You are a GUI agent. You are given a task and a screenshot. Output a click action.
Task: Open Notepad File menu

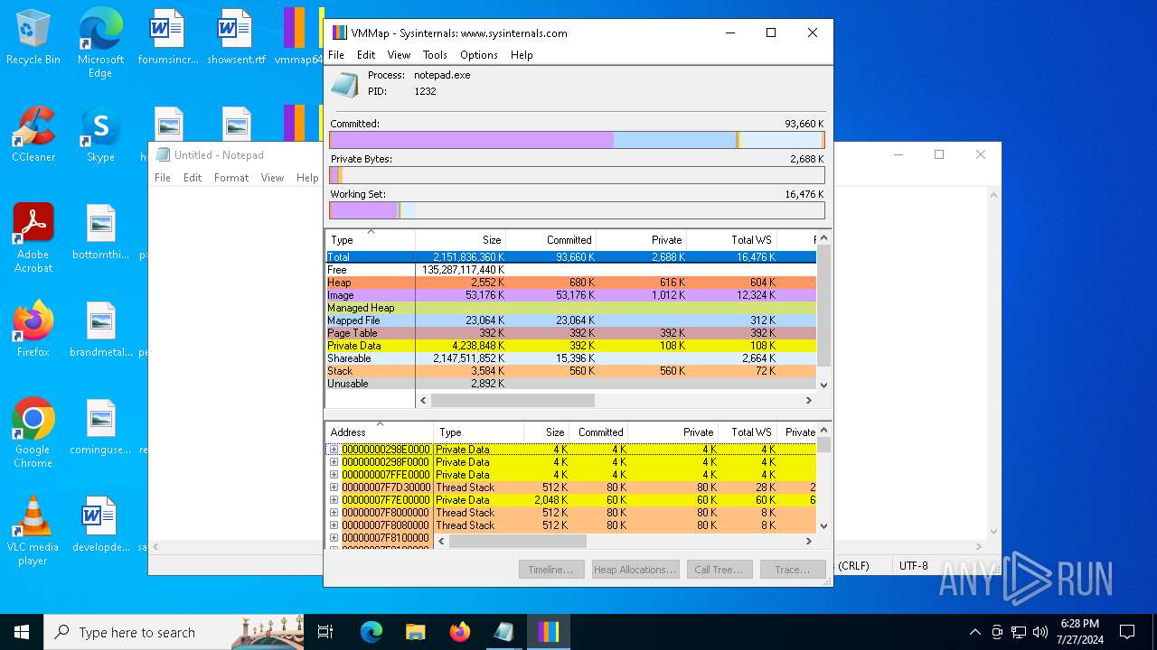coord(163,178)
